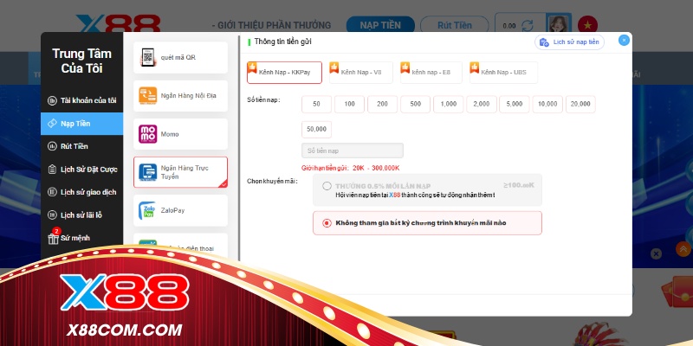Click the Ngân Hàng Nội Địa orange icon
Image resolution: width=693 pixels, height=346 pixels.
147,96
